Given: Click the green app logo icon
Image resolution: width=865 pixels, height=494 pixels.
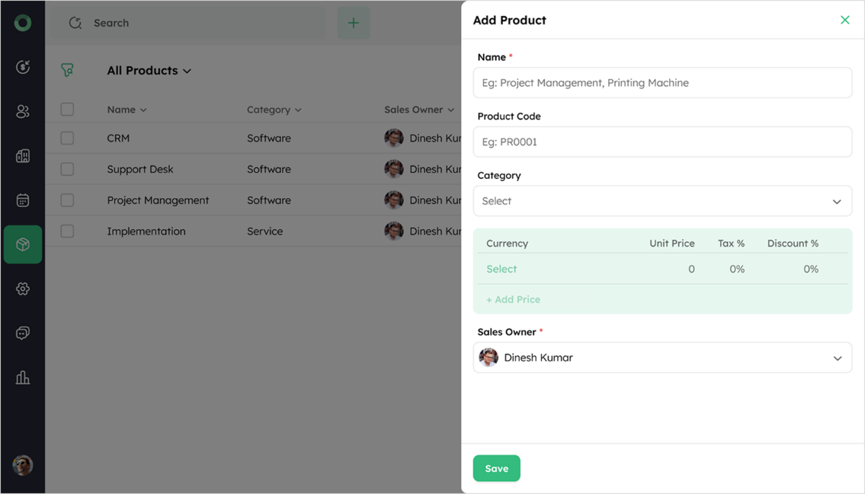Looking at the screenshot, I should click(x=23, y=23).
